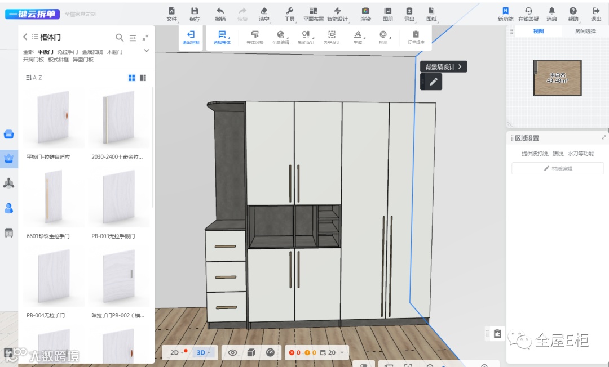The width and height of the screenshot is (609, 367).
Task: Open the 3D view mode dropdown
Action: tap(203, 352)
